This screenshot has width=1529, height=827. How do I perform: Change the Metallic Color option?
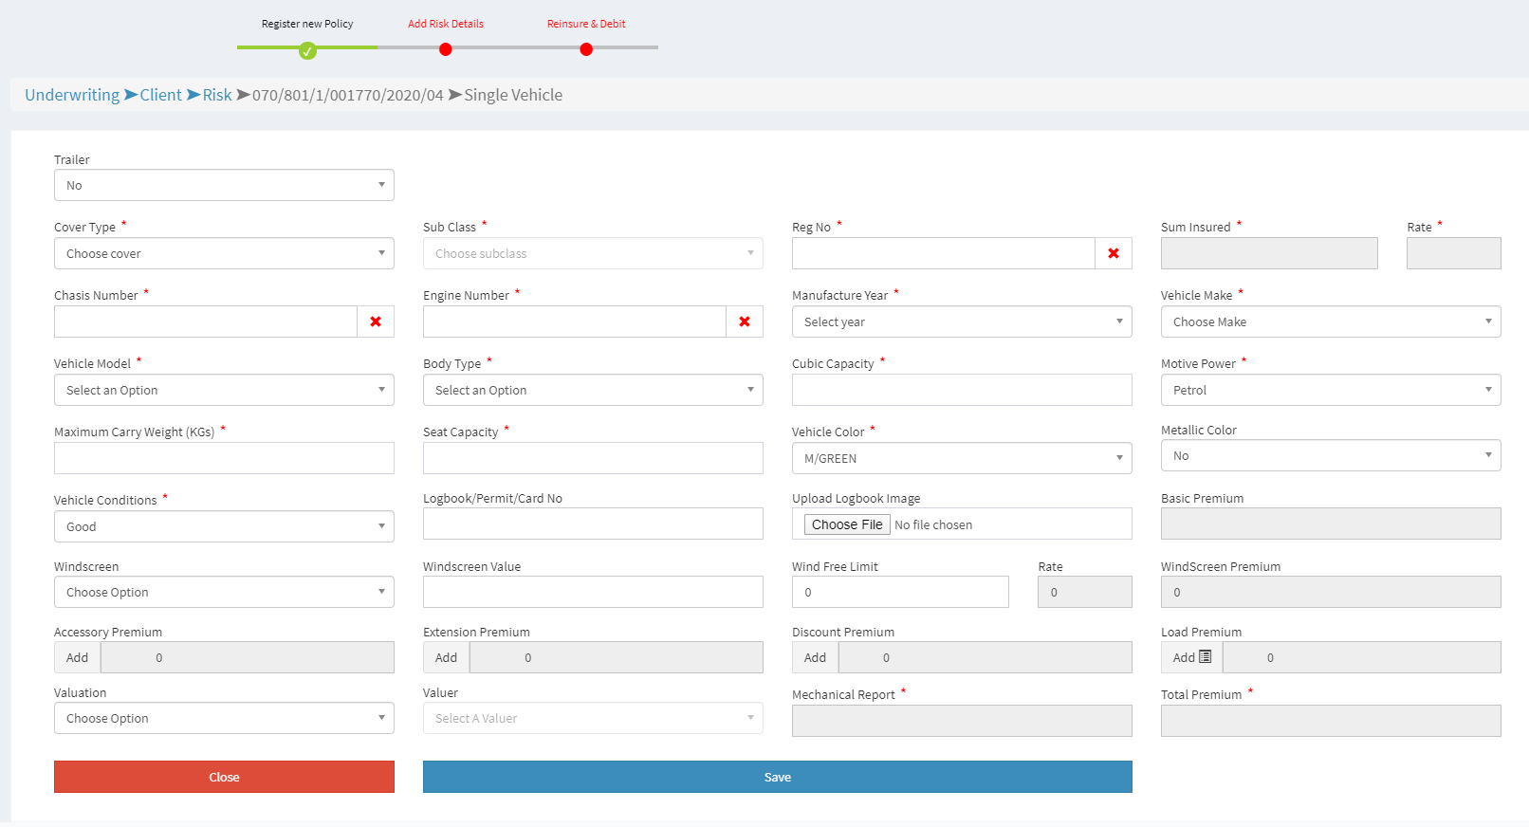1330,455
